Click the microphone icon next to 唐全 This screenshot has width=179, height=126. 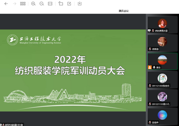(x=154, y=67)
